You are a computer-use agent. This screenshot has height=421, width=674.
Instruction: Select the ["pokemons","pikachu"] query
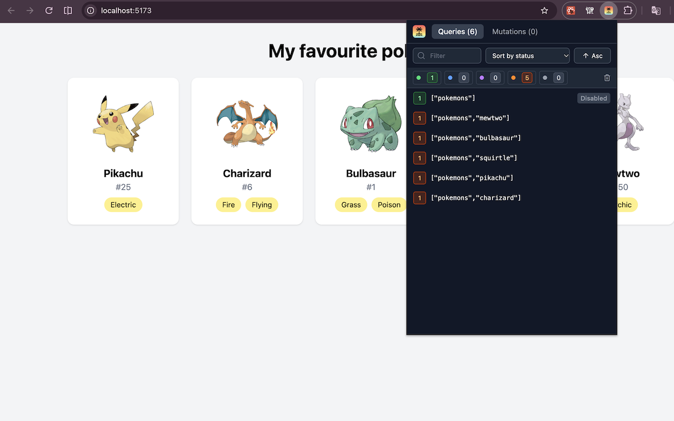[512, 178]
